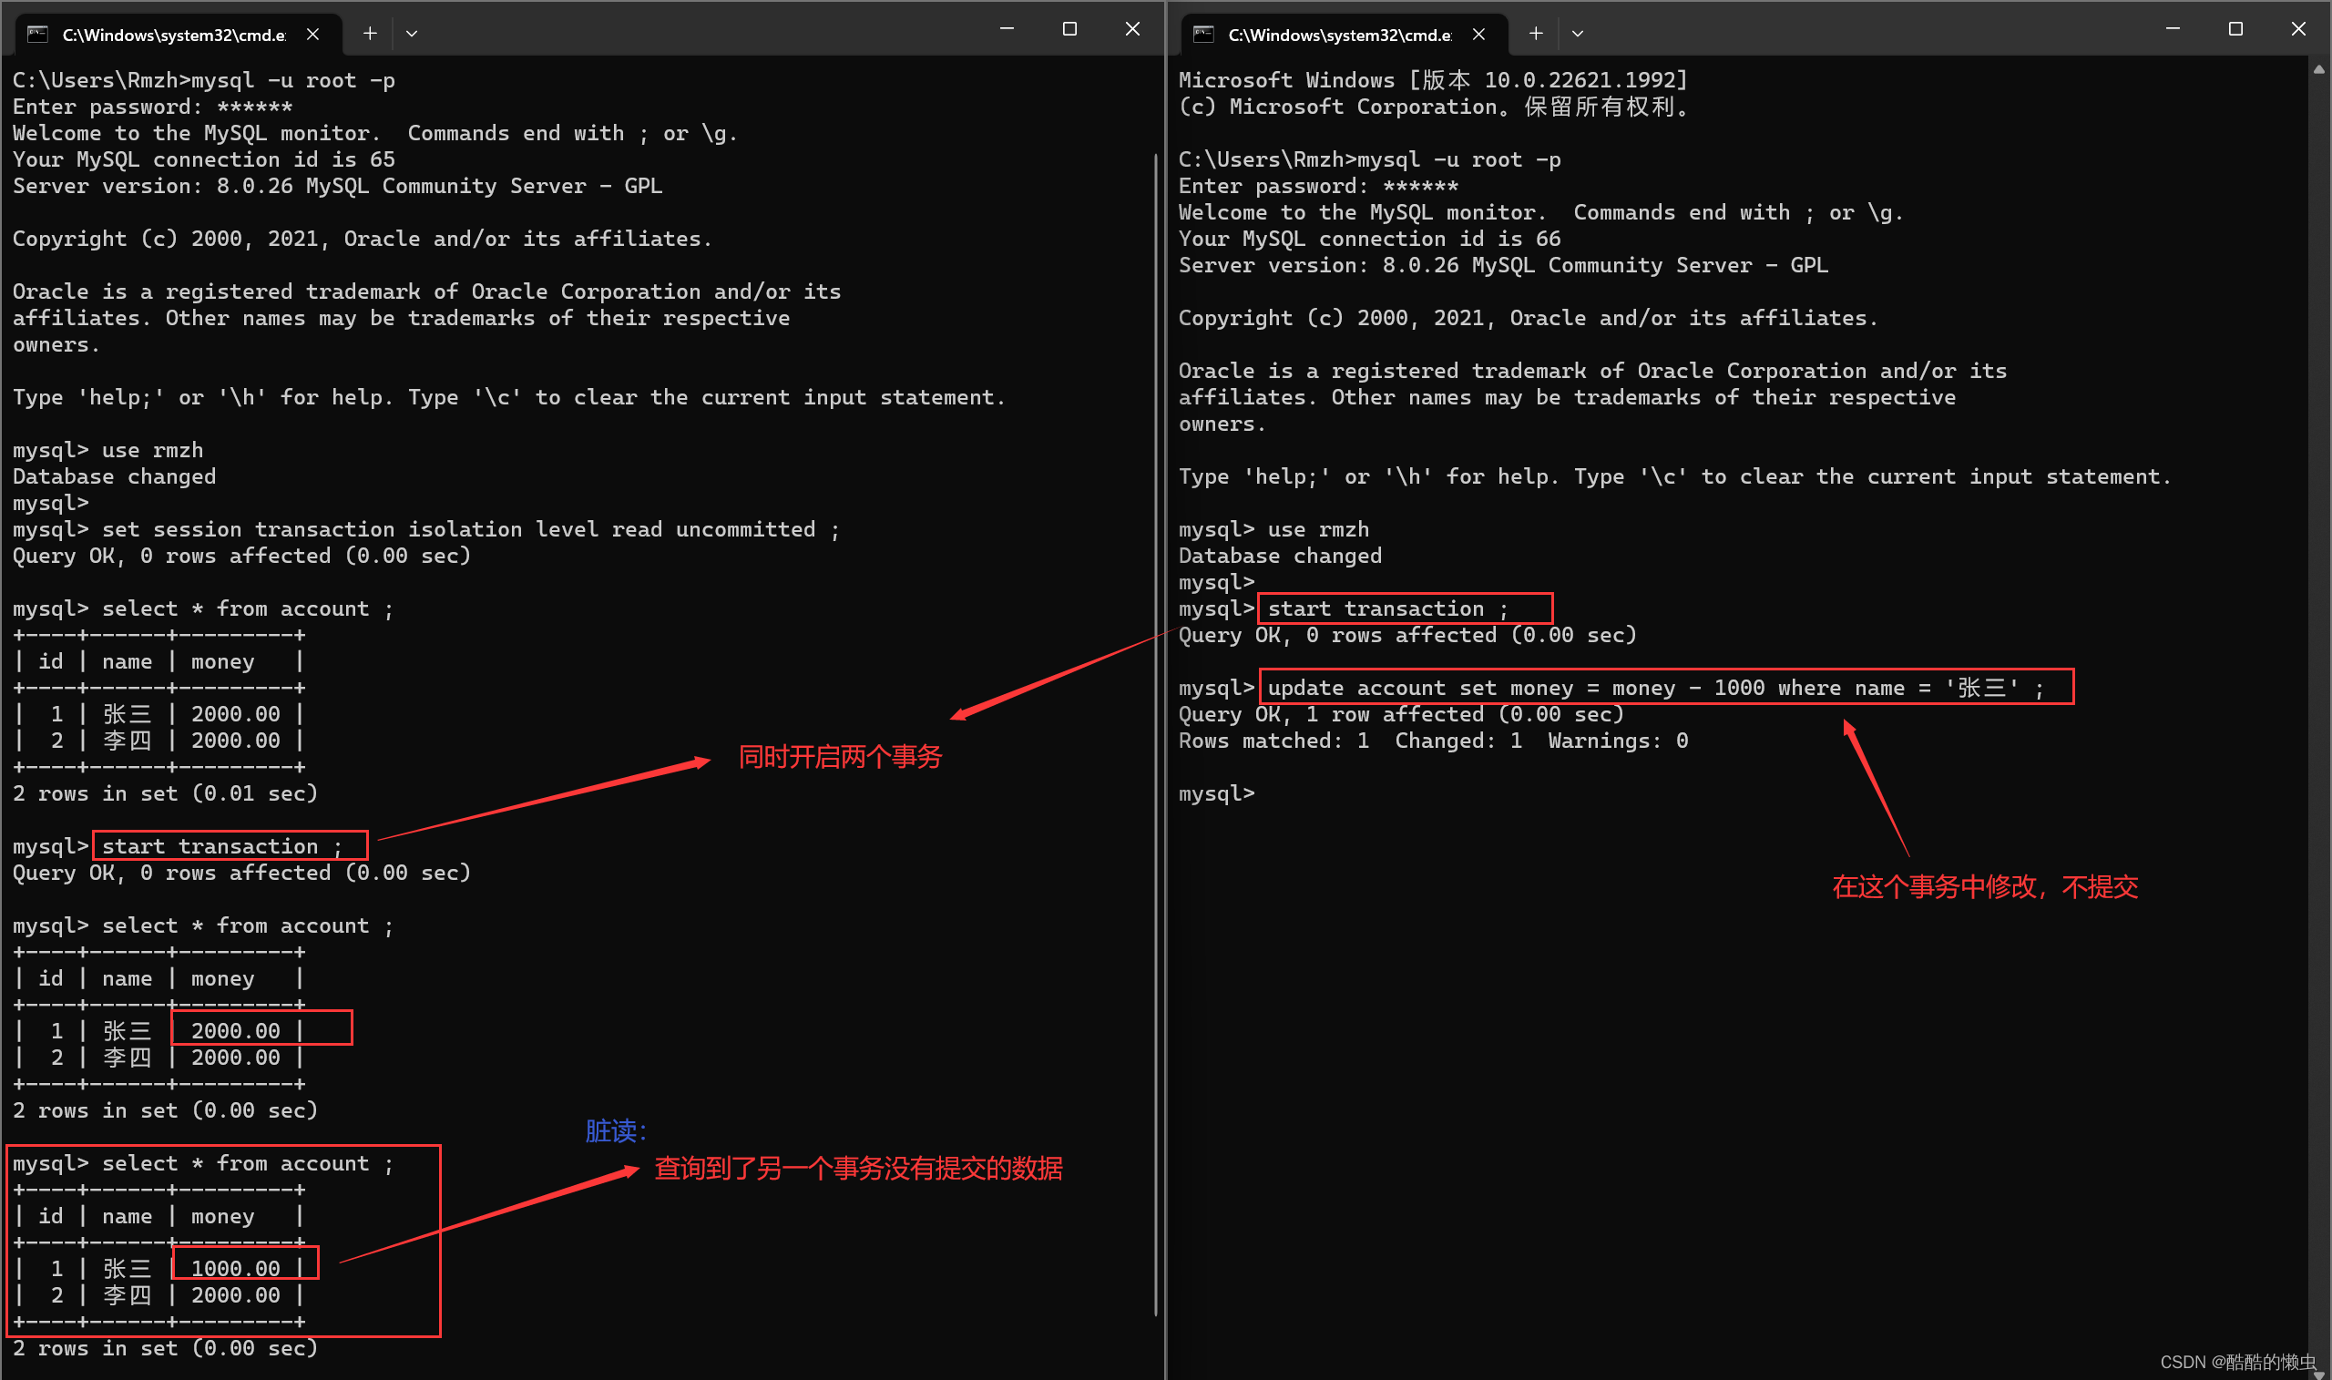Minimize the right terminal window

(x=2173, y=30)
